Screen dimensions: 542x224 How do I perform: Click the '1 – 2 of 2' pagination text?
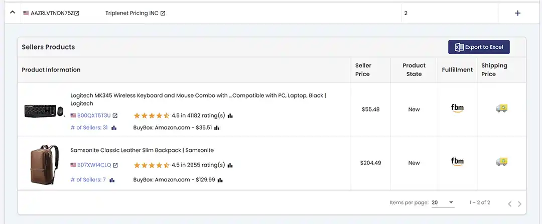[479, 202]
